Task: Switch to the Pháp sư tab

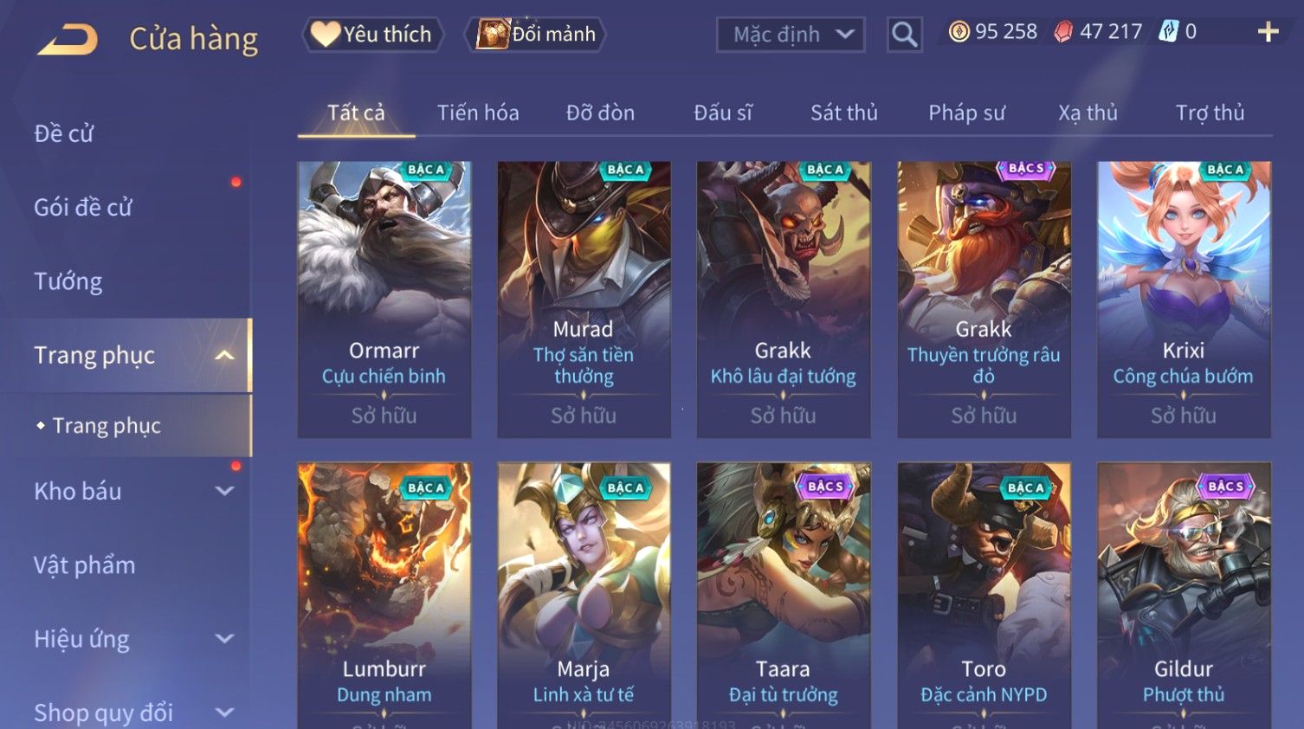Action: 966,113
